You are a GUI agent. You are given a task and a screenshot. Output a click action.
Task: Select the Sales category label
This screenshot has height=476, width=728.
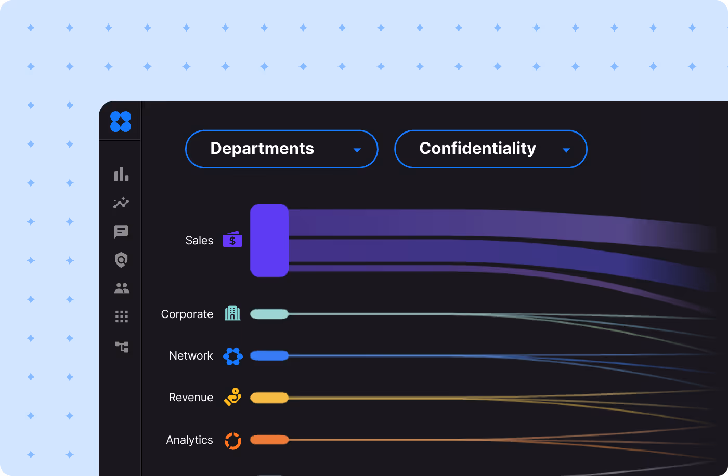tap(199, 240)
